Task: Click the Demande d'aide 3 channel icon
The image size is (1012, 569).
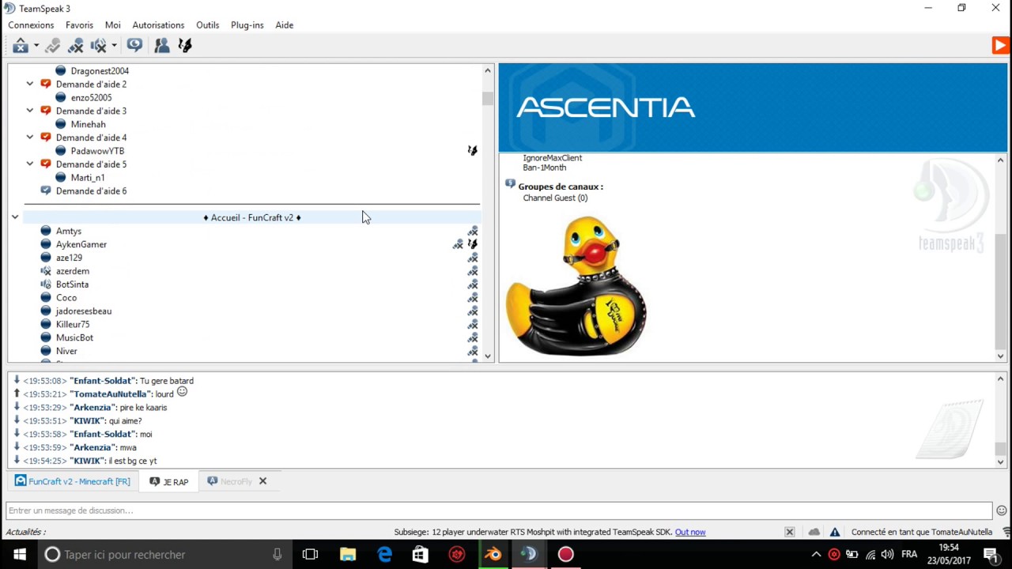Action: [46, 111]
